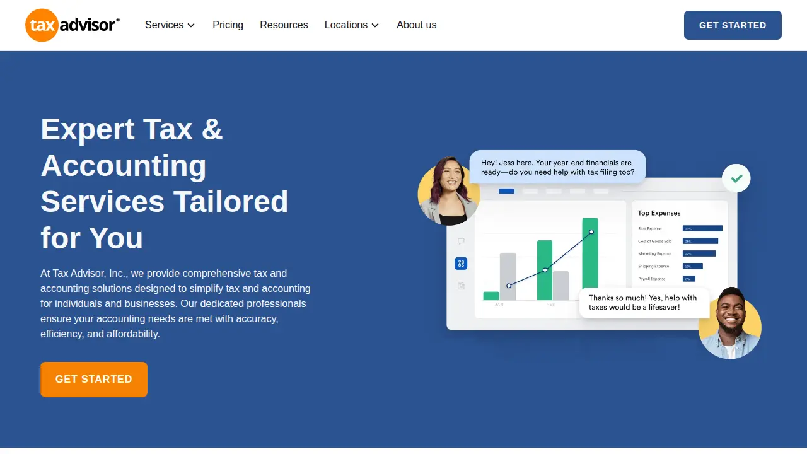Viewport: 807px width, 454px height.
Task: Click the "Hey! Jess here" chat message
Action: click(557, 167)
